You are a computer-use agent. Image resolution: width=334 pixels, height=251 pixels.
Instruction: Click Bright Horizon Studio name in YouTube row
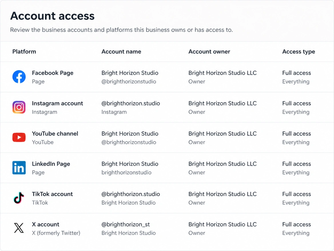point(130,134)
